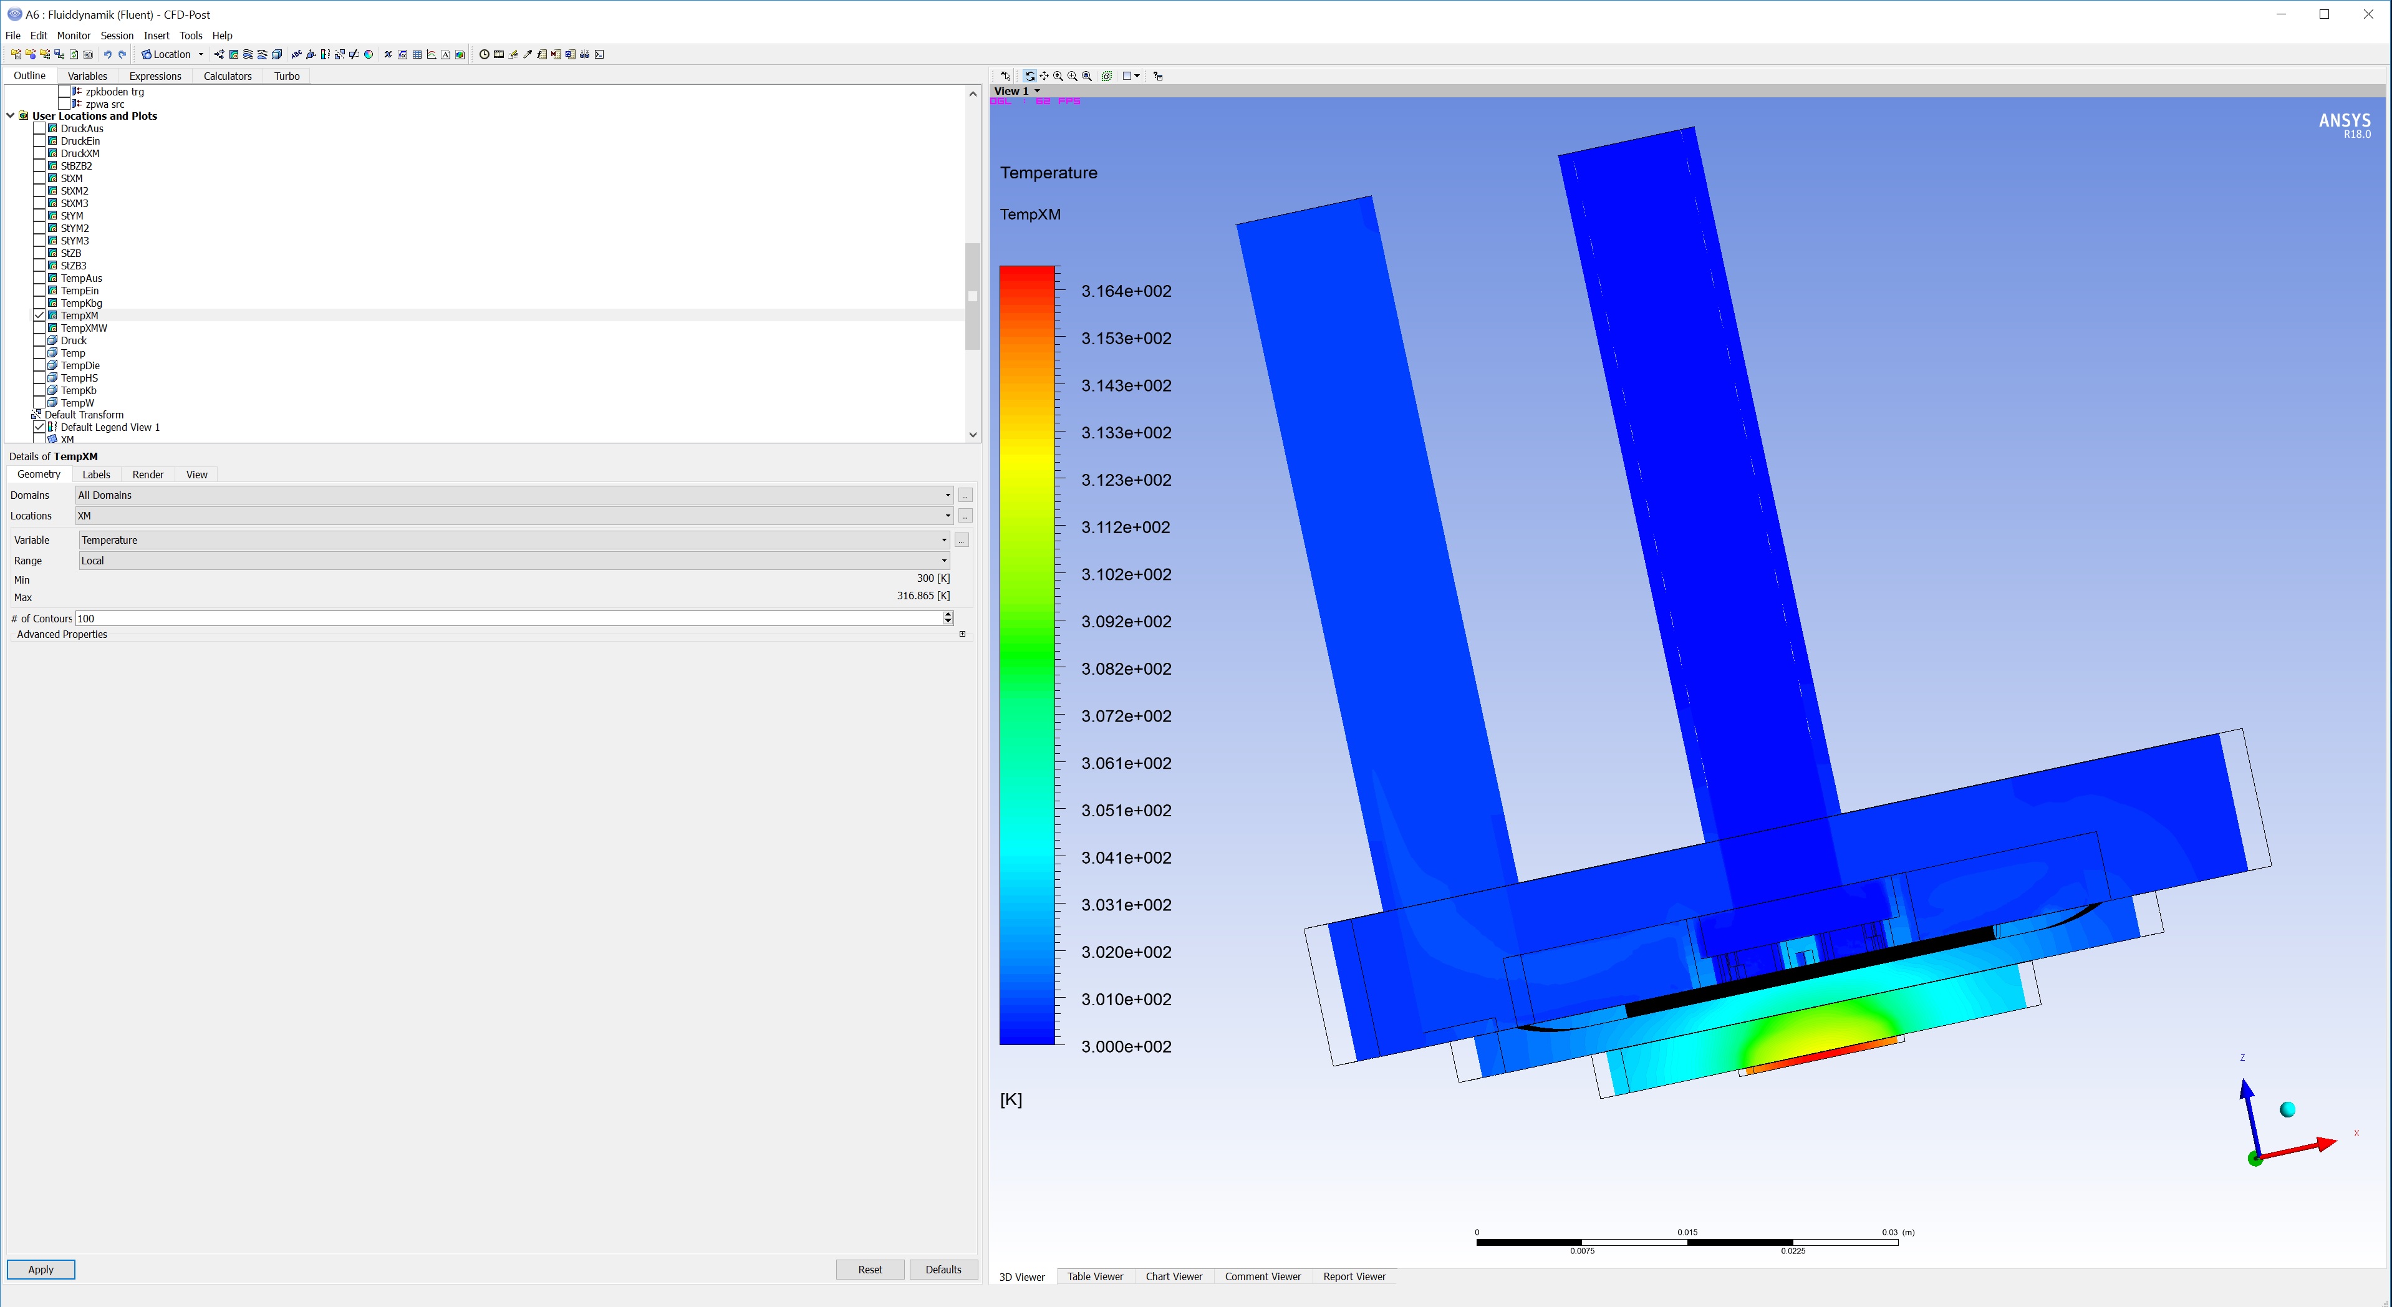
Task: Click the Streamline insert toolbar icon
Action: pos(248,55)
